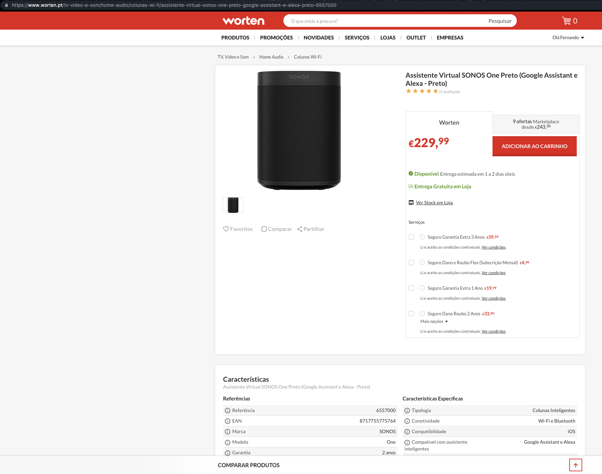
Task: Click info icon next to Referência
Action: pos(227,411)
